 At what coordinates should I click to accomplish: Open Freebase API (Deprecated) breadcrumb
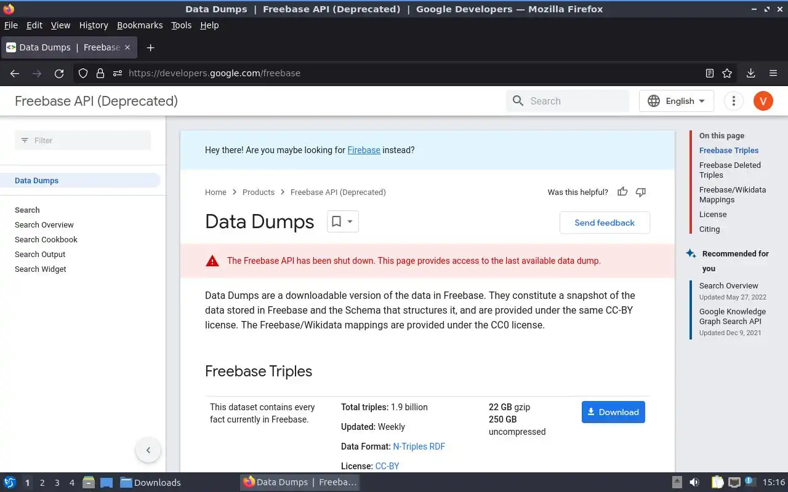(338, 192)
